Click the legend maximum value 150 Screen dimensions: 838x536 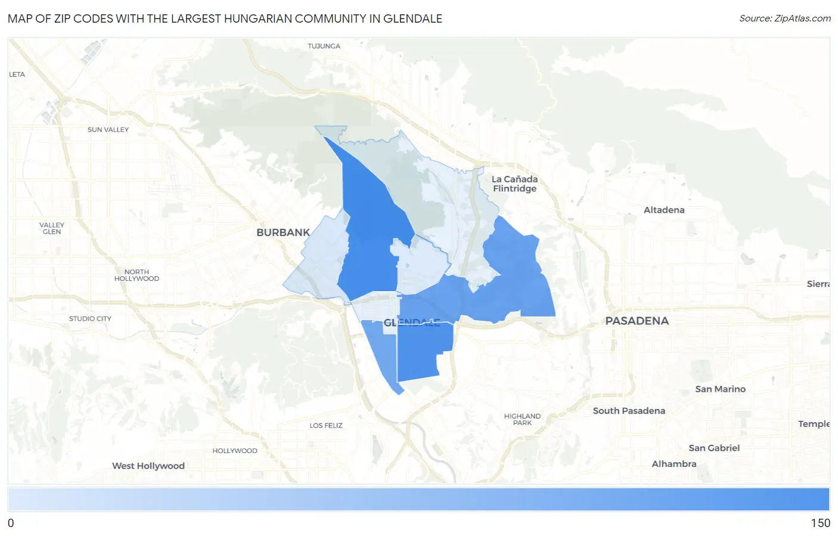[x=820, y=523]
